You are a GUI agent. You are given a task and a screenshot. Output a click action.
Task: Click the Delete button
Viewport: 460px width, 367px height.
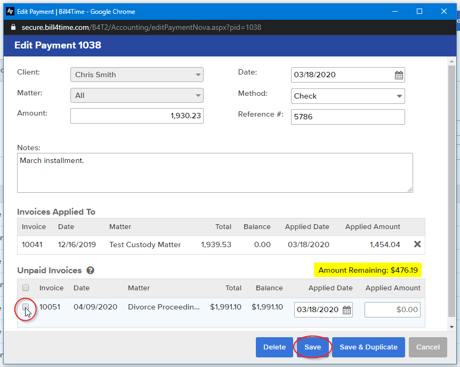point(275,347)
